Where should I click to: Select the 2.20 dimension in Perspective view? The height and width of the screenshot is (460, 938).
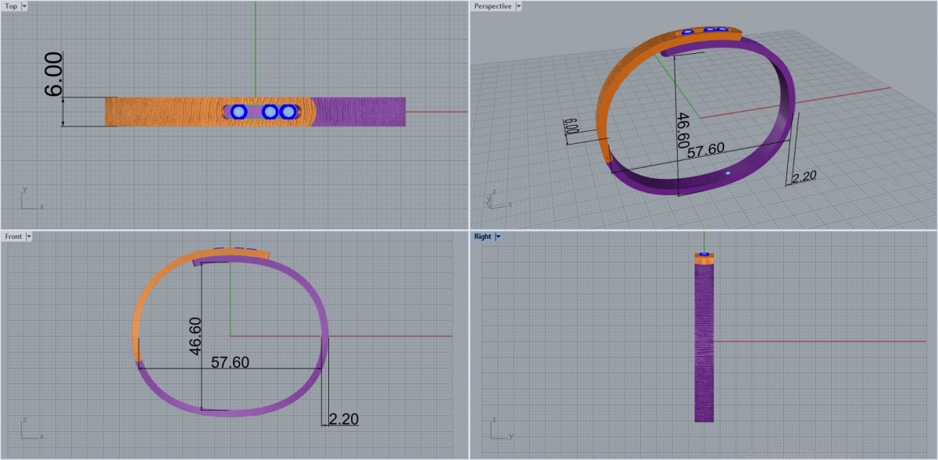pyautogui.click(x=804, y=177)
